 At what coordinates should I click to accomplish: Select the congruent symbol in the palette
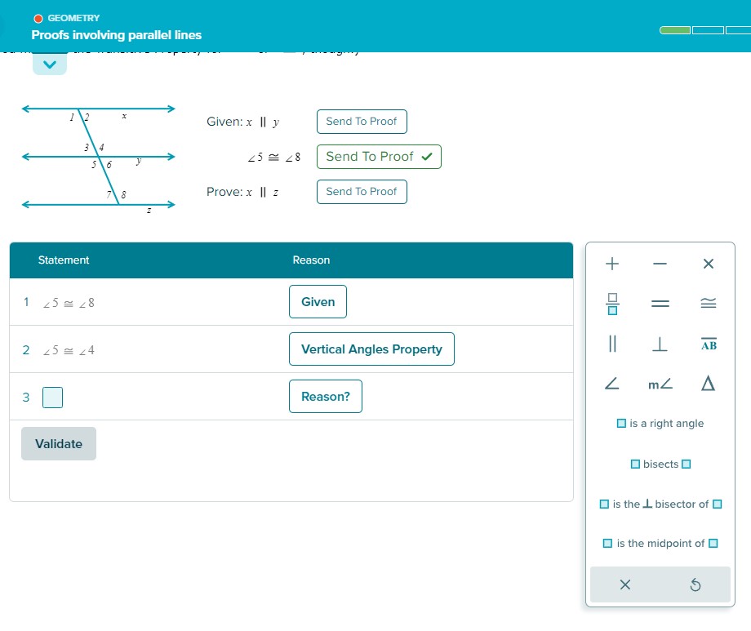[708, 303]
